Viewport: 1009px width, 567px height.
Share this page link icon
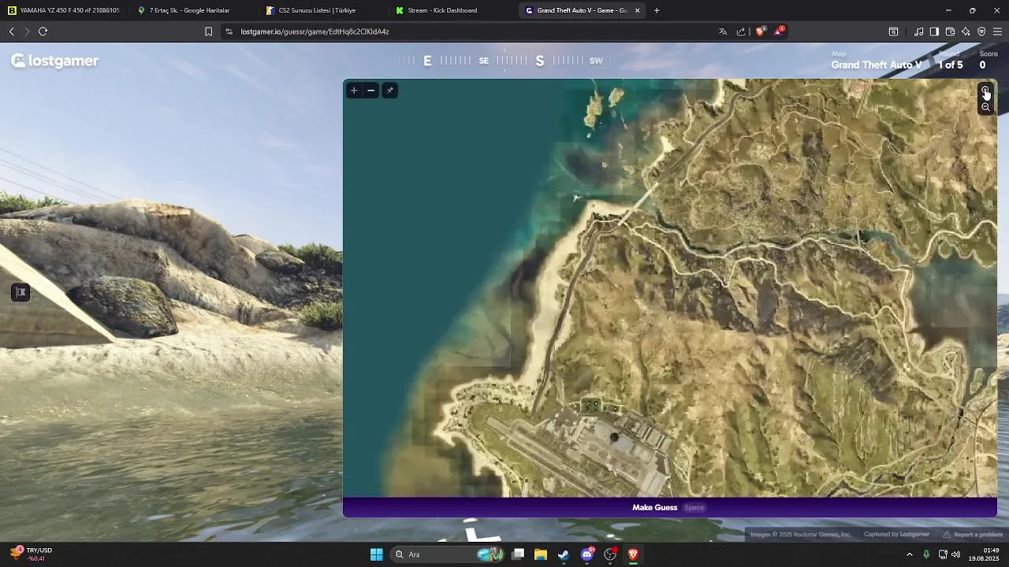(741, 31)
